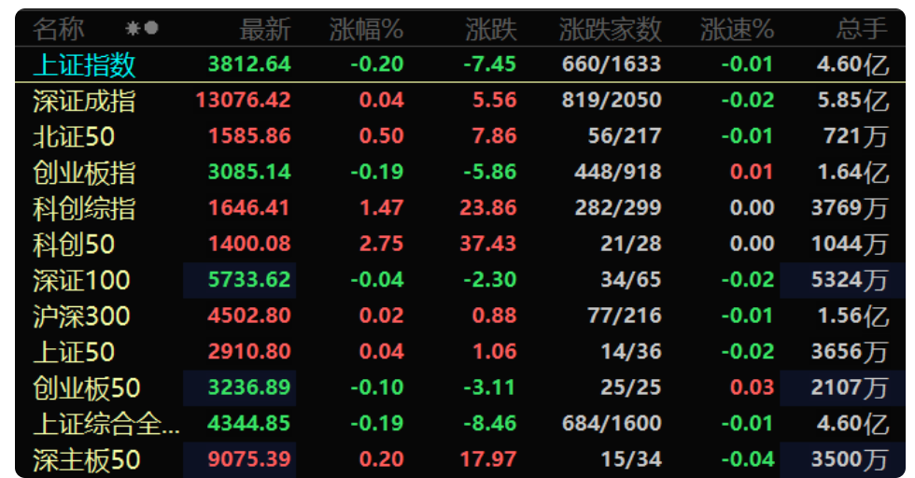Click the 涨跌 column header
Image resolution: width=915 pixels, height=478 pixels.
tap(490, 30)
